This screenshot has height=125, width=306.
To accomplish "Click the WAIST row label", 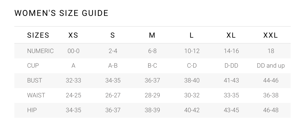I will (x=36, y=95).
